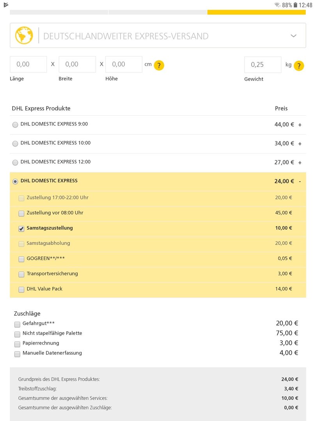The image size is (316, 421).
Task: Click the 'Zuschläge' heading
Action: click(x=27, y=313)
